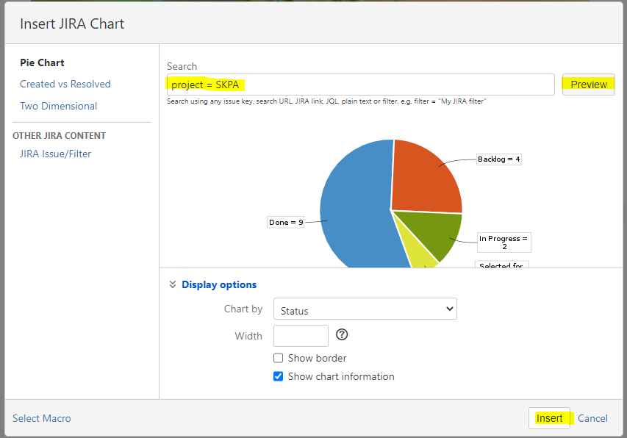Open the Chart by Status dropdown
This screenshot has height=438, width=627.
pyautogui.click(x=365, y=309)
